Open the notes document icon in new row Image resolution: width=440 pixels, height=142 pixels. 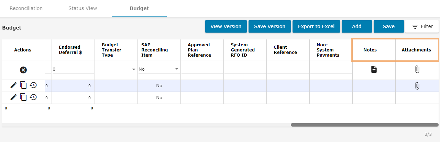374,70
